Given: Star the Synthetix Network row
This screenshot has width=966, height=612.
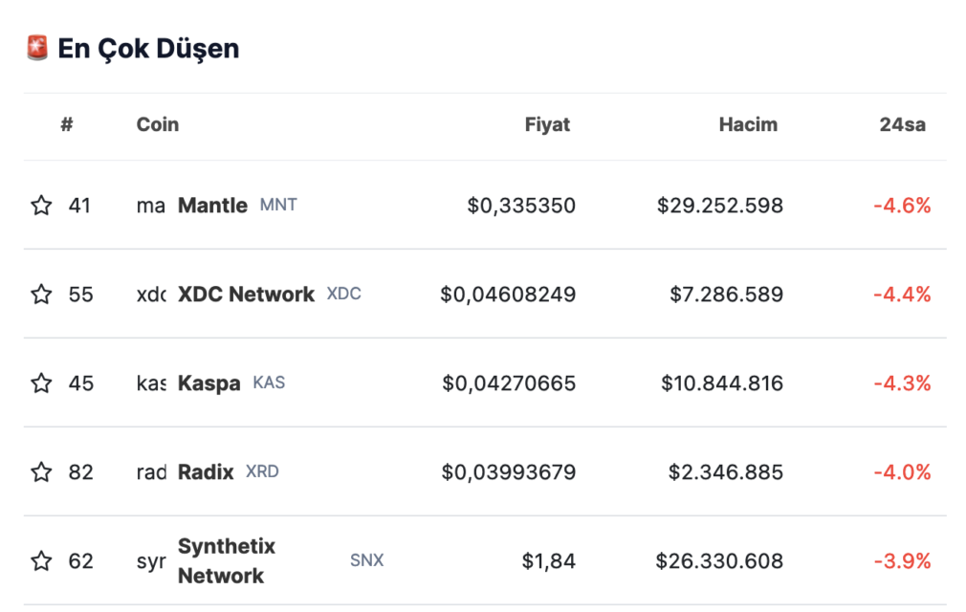Looking at the screenshot, I should coord(41,561).
